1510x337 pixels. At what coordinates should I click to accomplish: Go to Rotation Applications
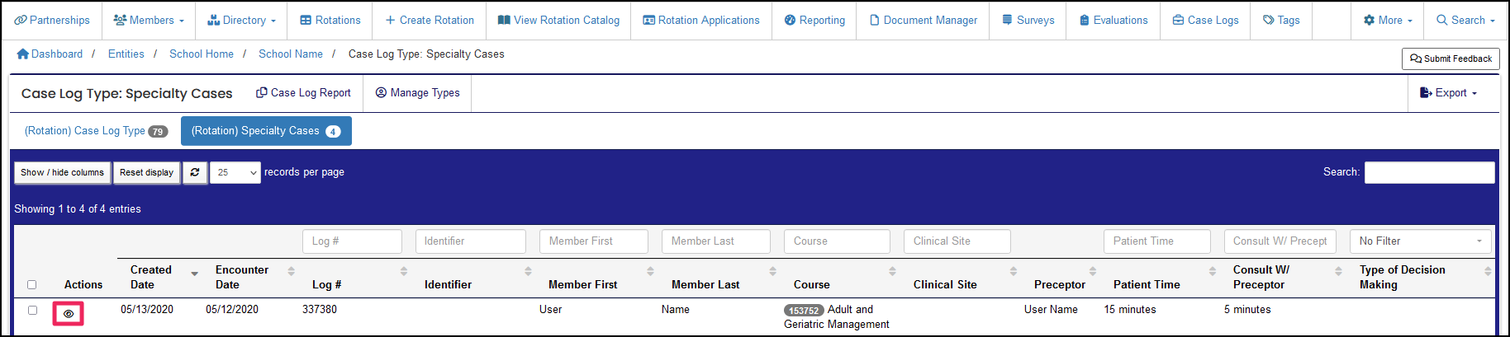[701, 20]
